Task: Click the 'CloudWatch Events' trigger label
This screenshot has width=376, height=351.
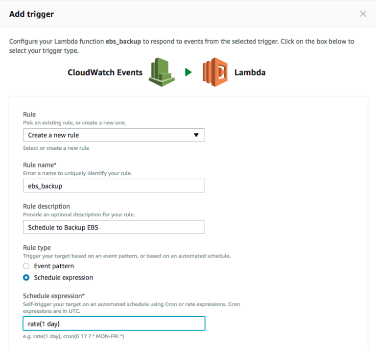Action: 105,72
